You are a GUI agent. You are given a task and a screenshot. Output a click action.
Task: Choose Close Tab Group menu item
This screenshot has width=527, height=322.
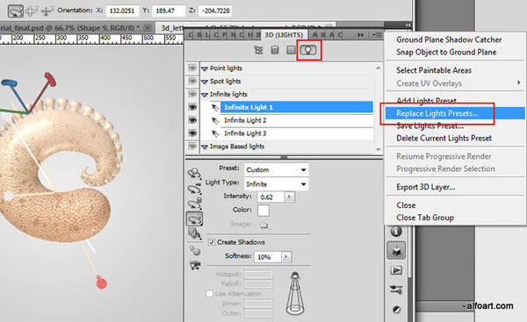tap(425, 218)
